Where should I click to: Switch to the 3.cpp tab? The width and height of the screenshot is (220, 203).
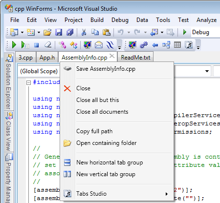(25, 58)
